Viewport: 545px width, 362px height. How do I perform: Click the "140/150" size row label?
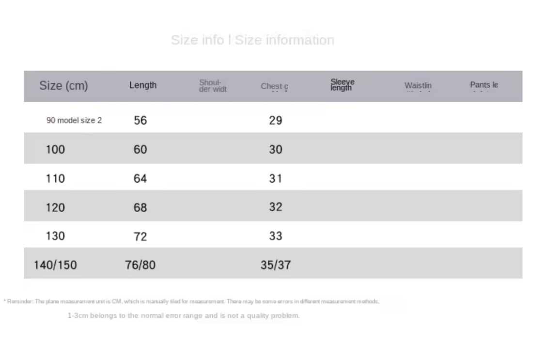pos(55,265)
